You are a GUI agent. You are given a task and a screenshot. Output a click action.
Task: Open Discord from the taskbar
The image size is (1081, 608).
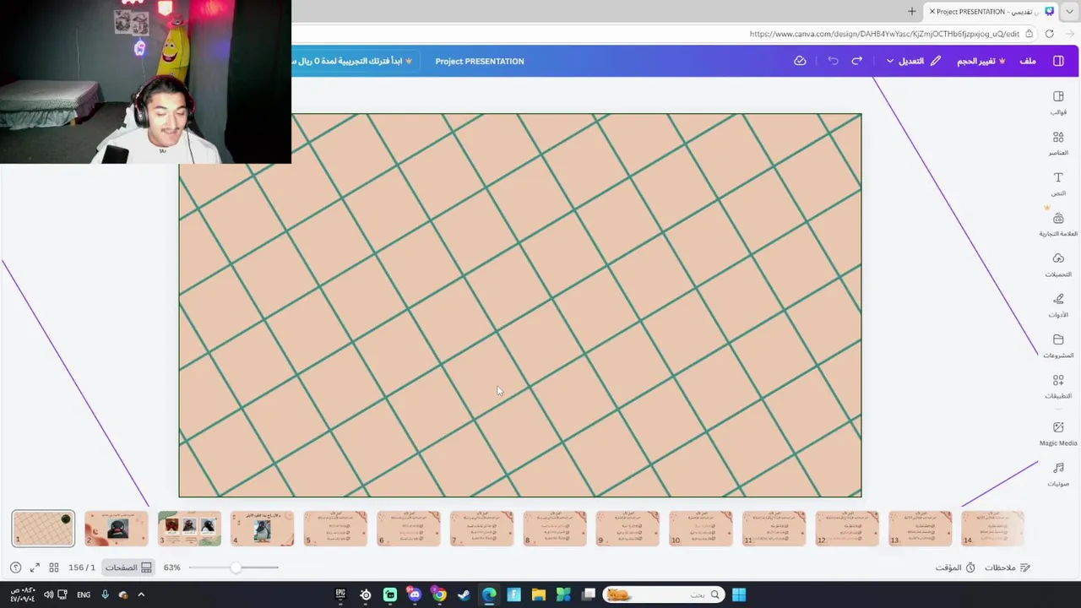415,594
